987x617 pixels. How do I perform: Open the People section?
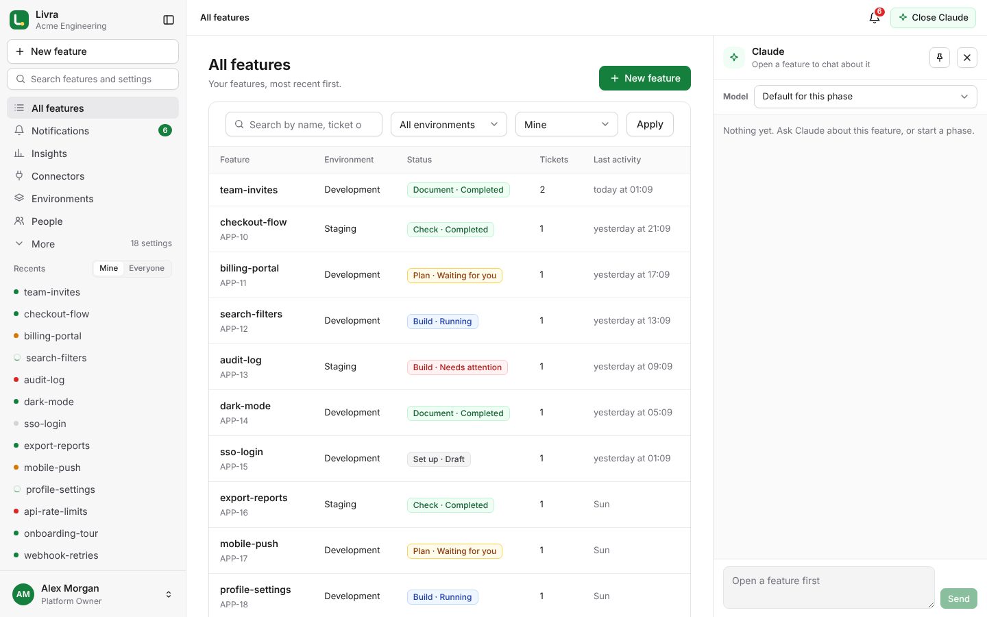[x=93, y=221]
